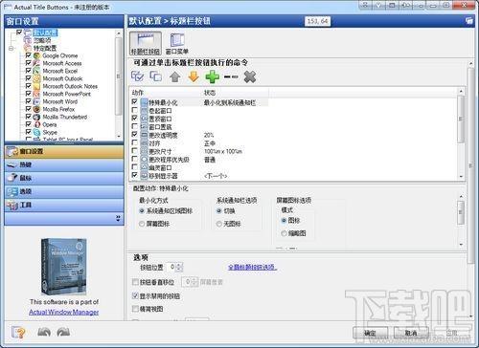Click the Microsoft Excel icon in tree

point(37,71)
